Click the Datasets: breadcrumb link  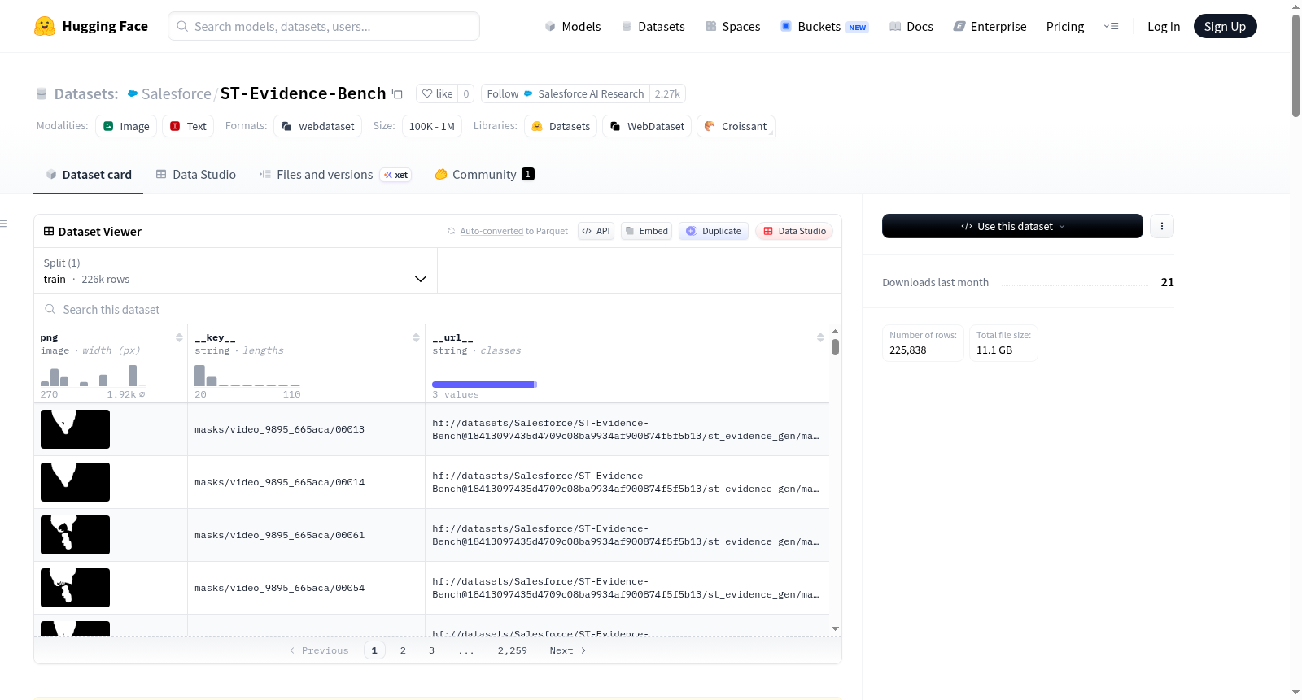pos(85,93)
